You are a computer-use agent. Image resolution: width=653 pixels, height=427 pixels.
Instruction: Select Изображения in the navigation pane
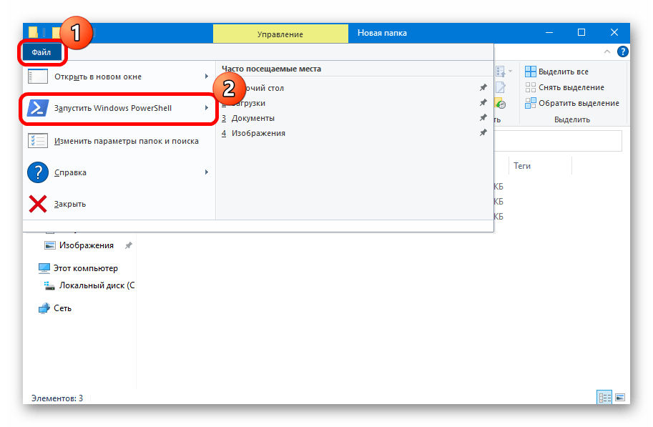87,245
